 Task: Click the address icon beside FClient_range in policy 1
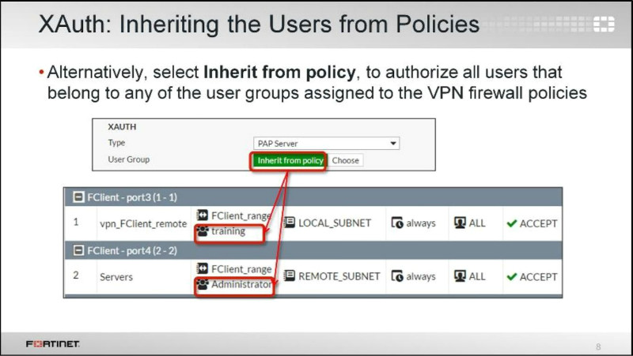(x=202, y=215)
